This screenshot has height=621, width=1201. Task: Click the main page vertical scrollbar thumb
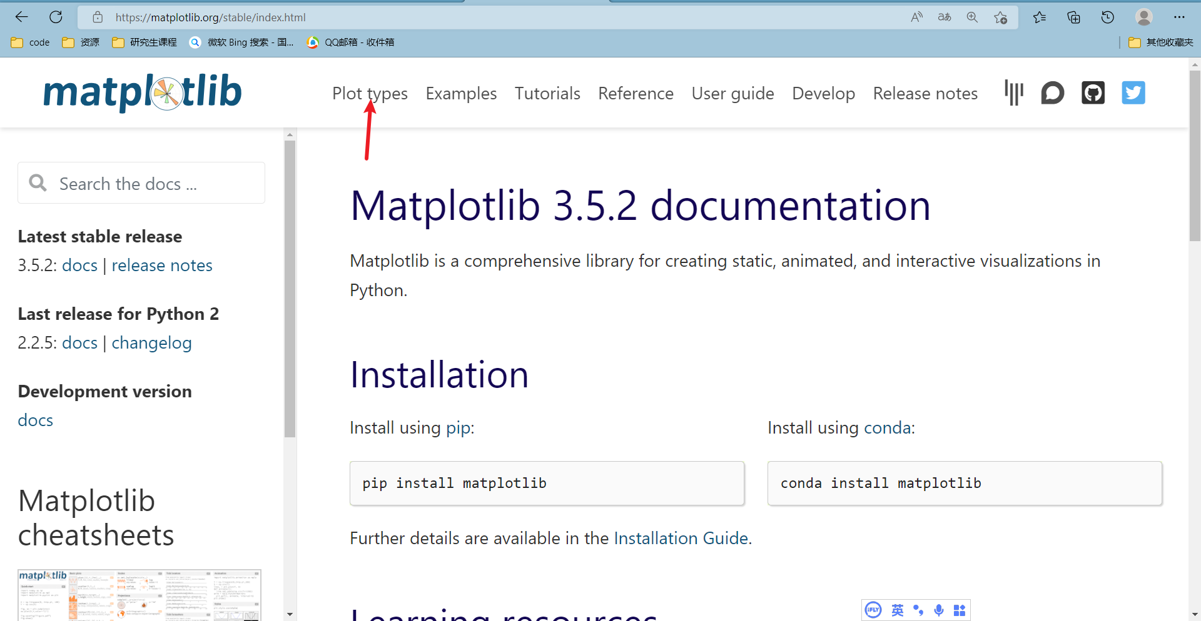click(x=1195, y=156)
